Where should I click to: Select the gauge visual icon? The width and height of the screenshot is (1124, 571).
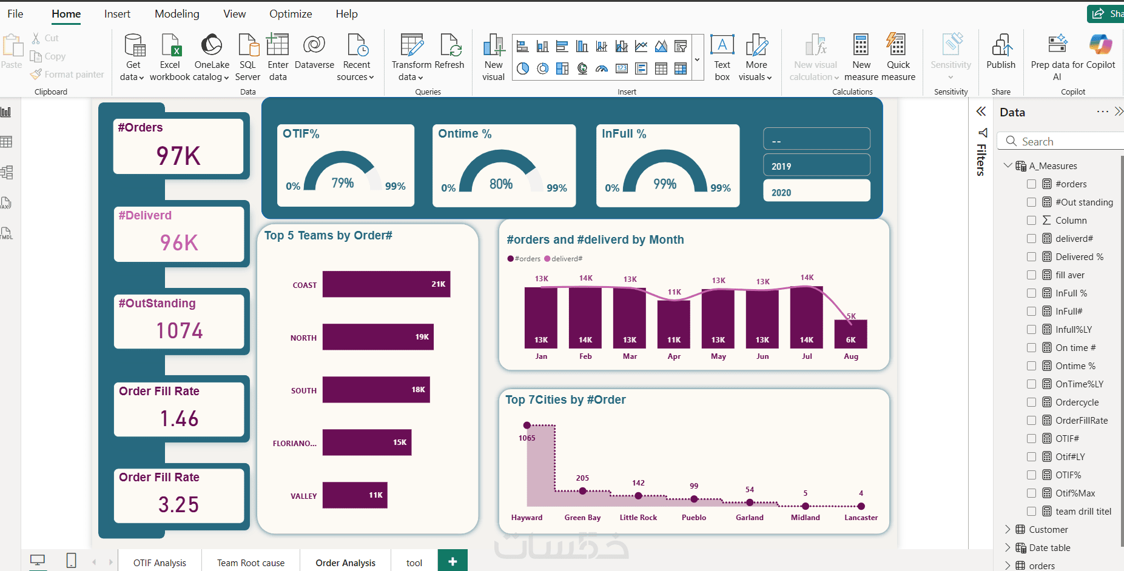click(602, 68)
